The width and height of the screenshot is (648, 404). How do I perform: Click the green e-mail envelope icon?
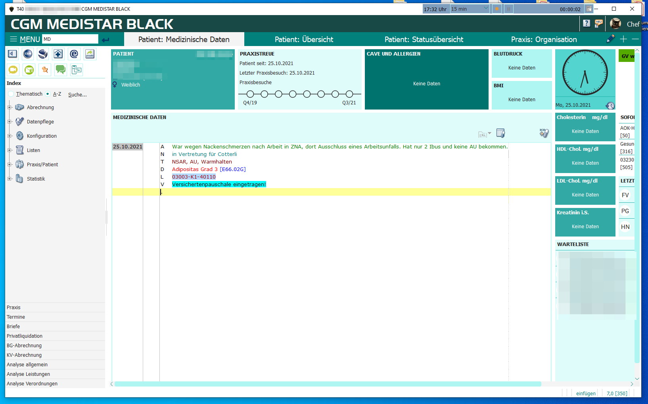tap(29, 70)
